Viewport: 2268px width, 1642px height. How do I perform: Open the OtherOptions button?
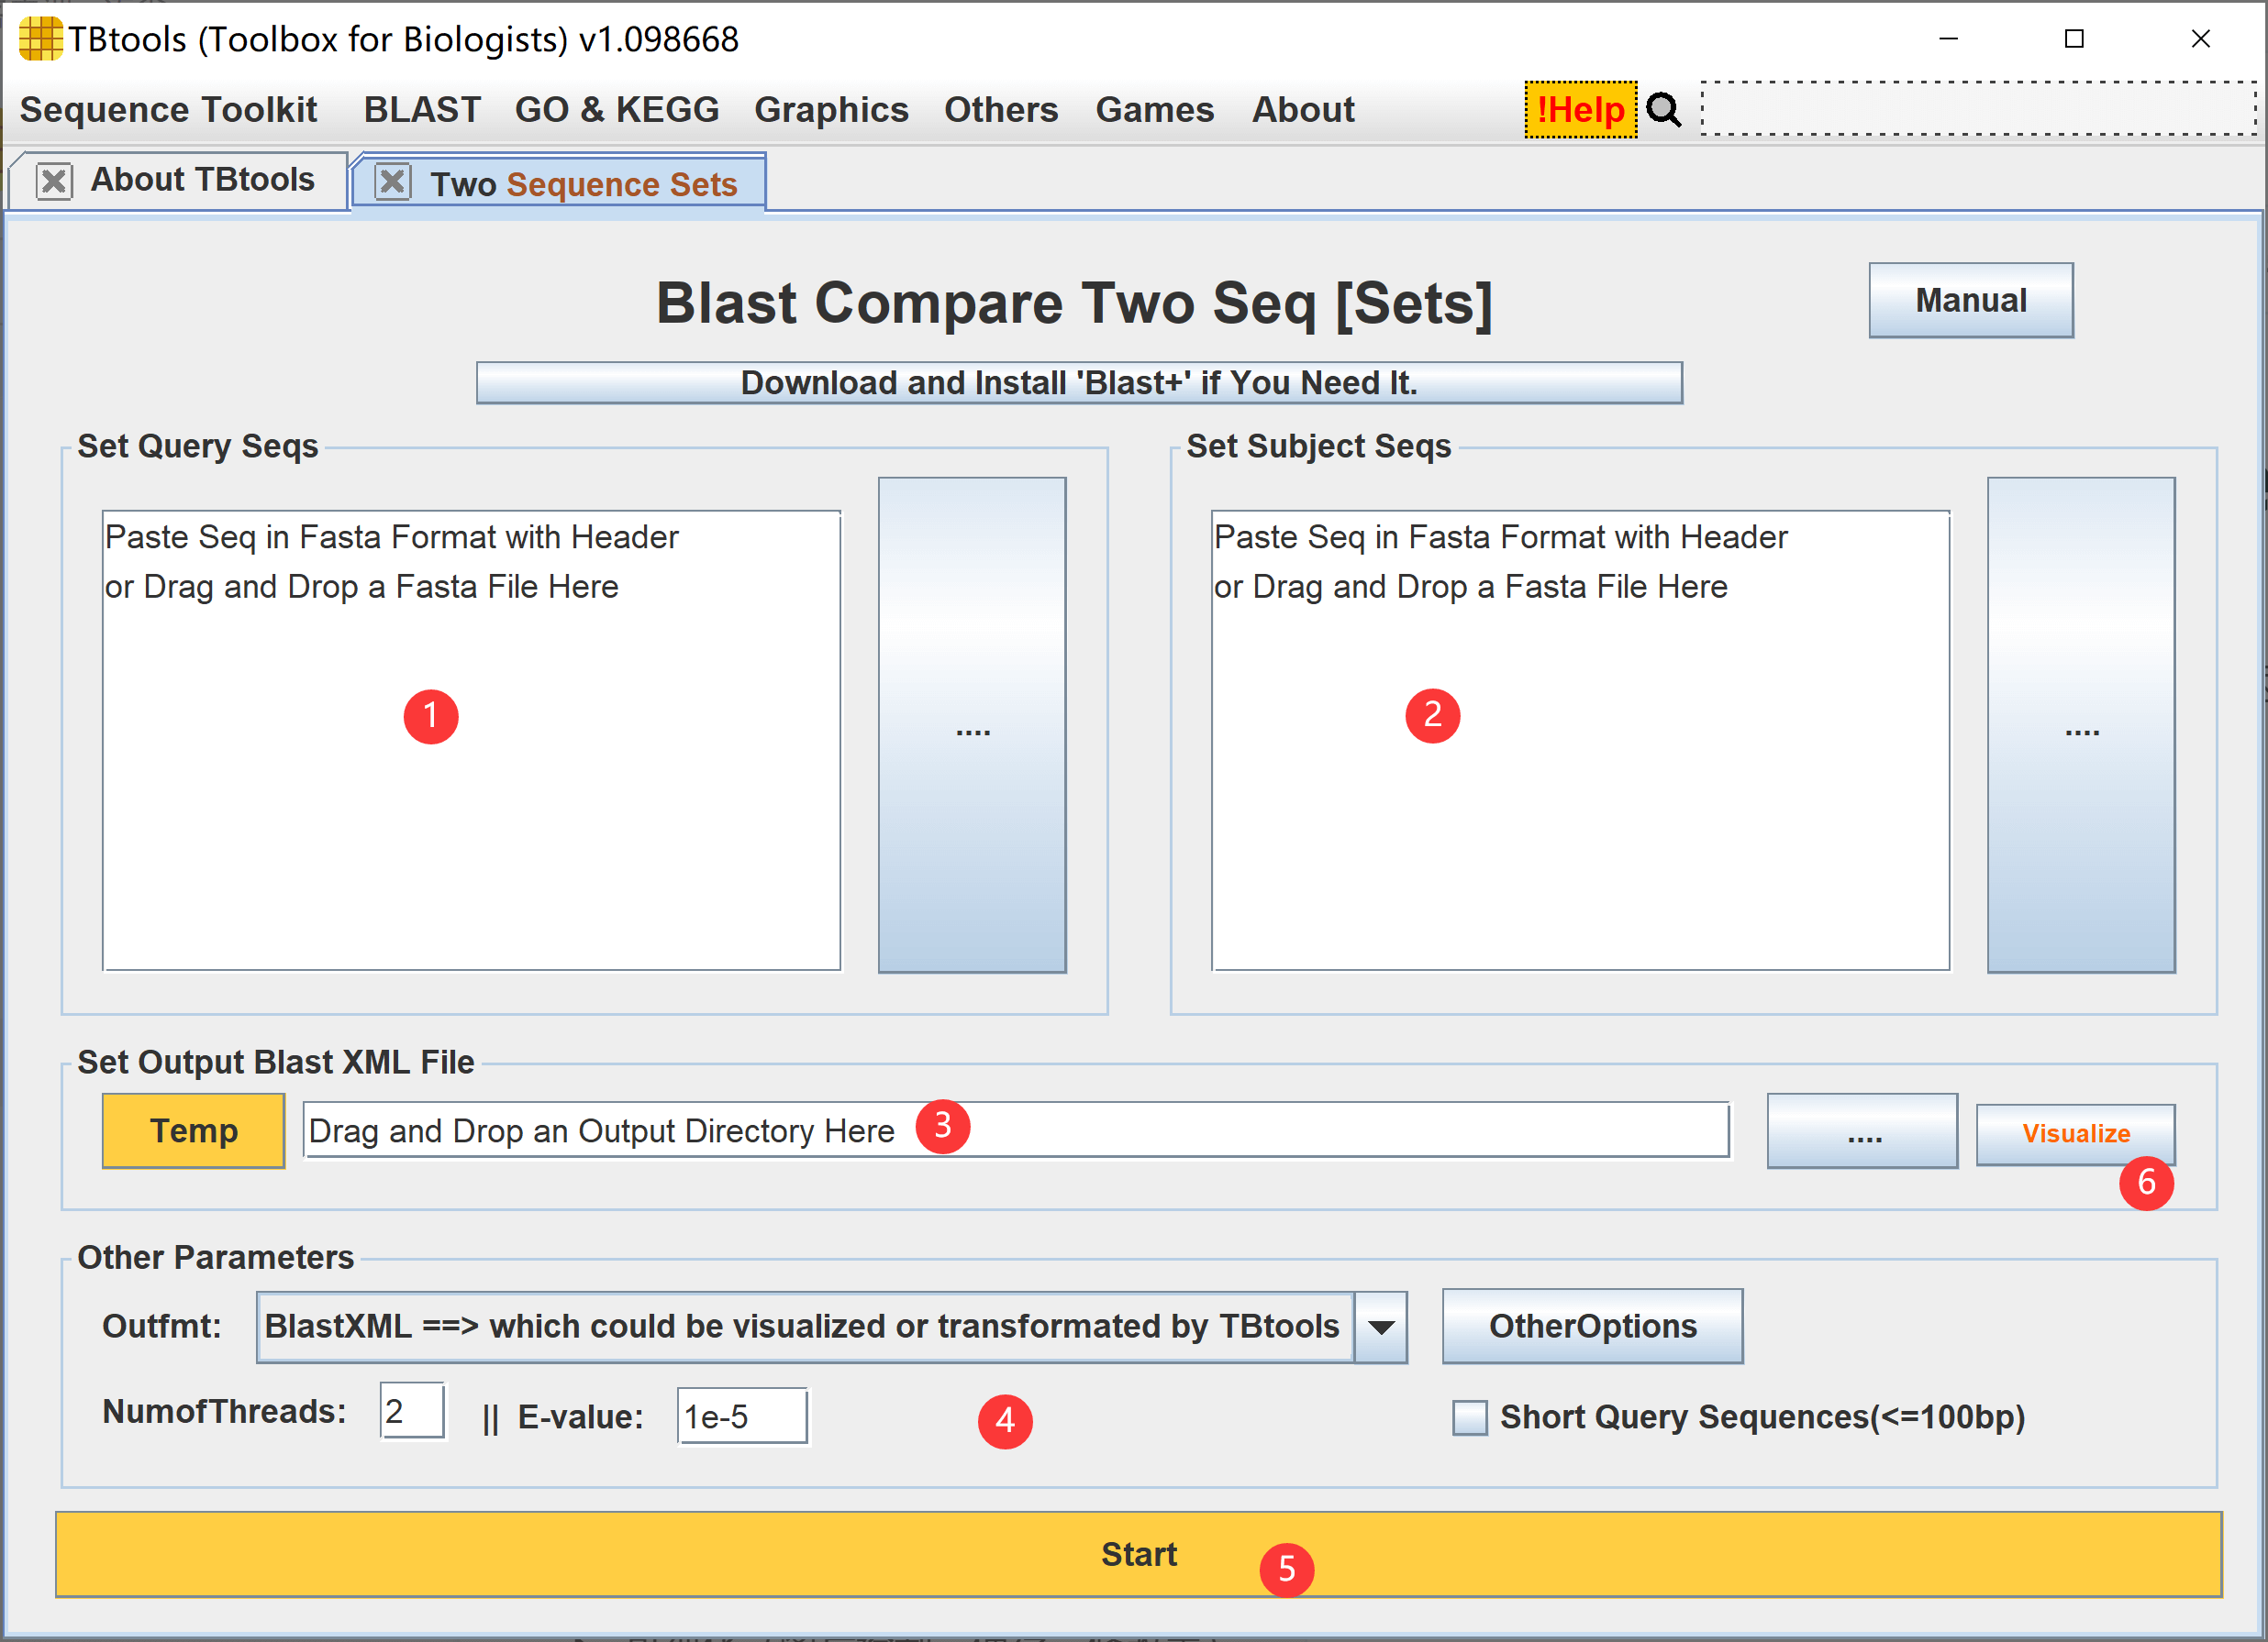pyautogui.click(x=1592, y=1327)
